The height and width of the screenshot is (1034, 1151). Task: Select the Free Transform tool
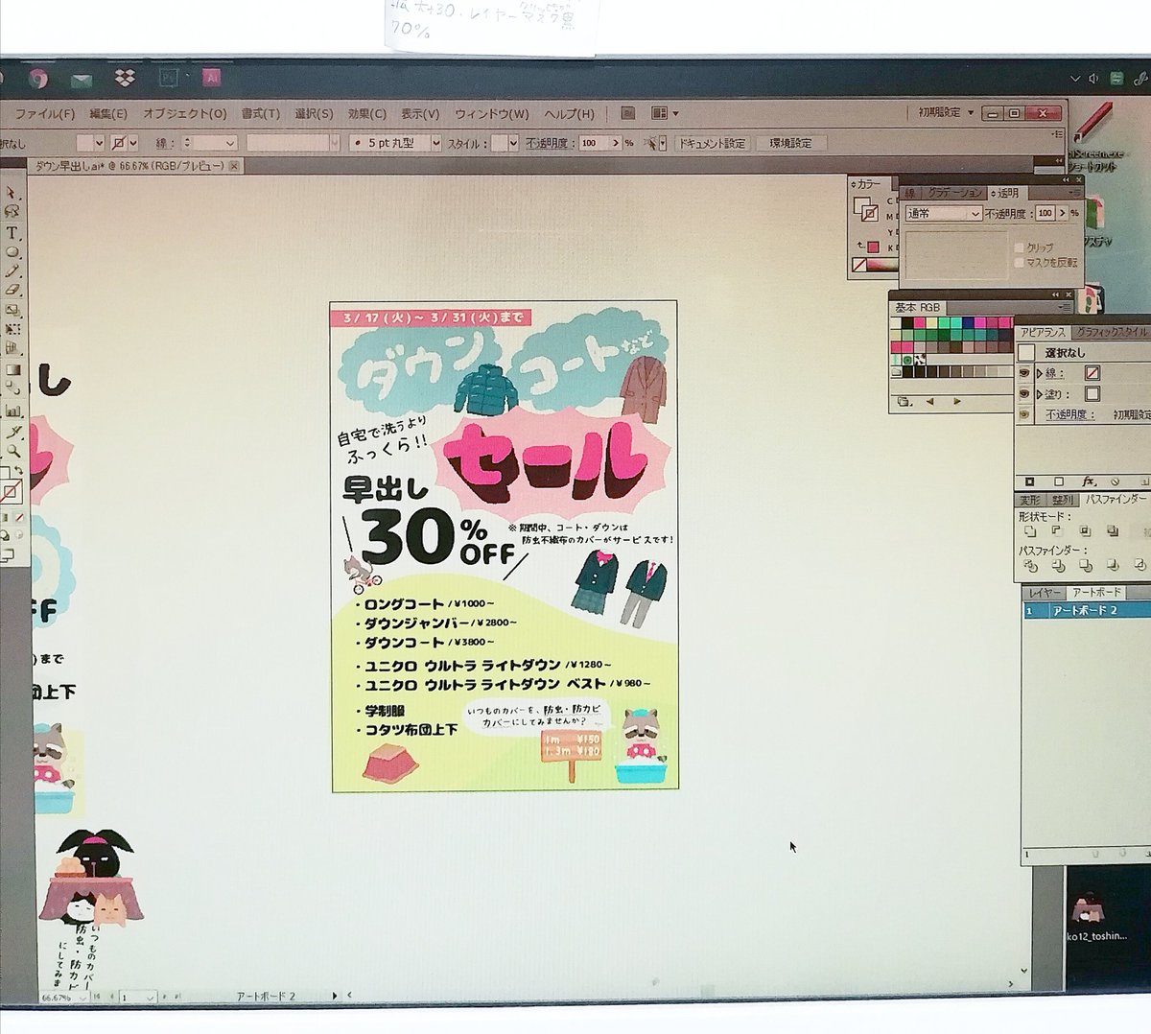point(13,329)
